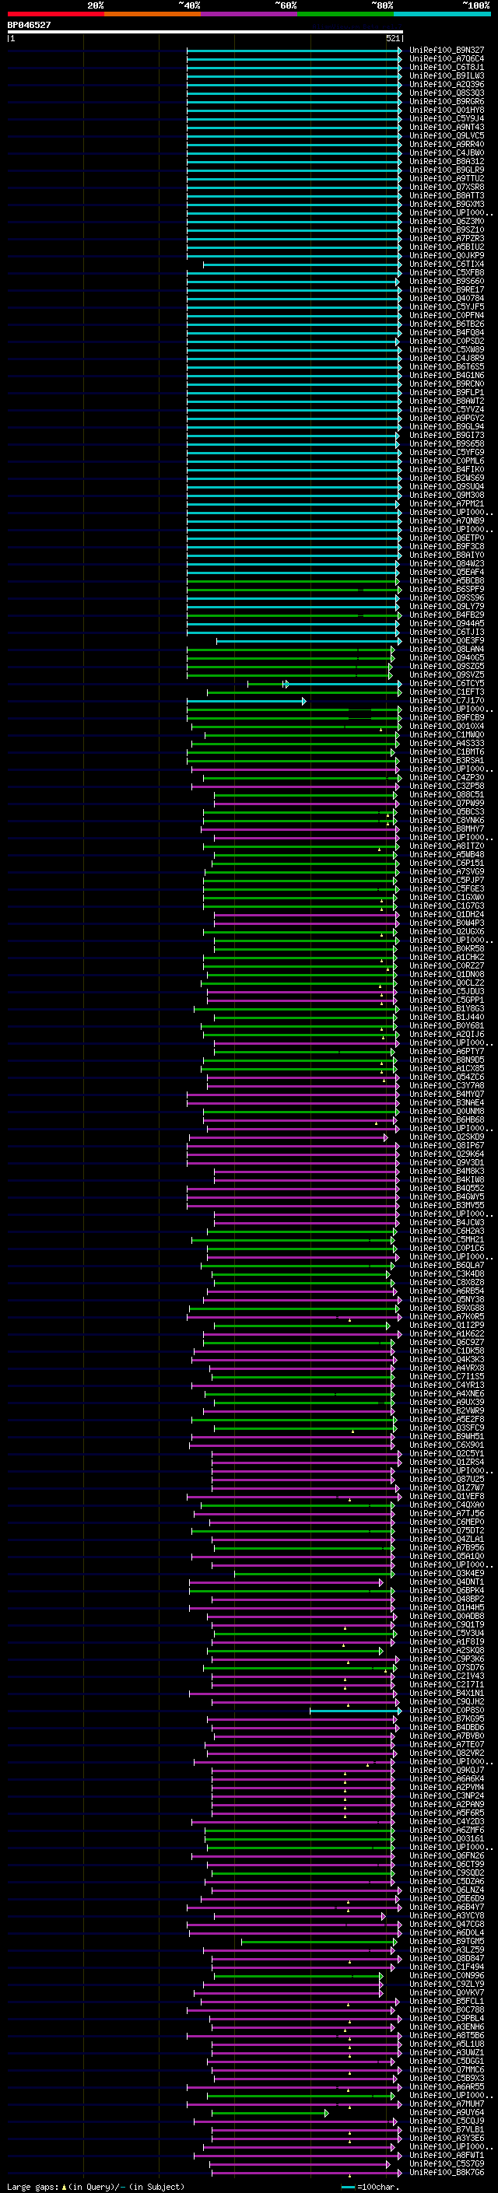Select the UniRef100_B1Y8G3 label
This screenshot has width=498, height=2193.
click(x=447, y=1008)
